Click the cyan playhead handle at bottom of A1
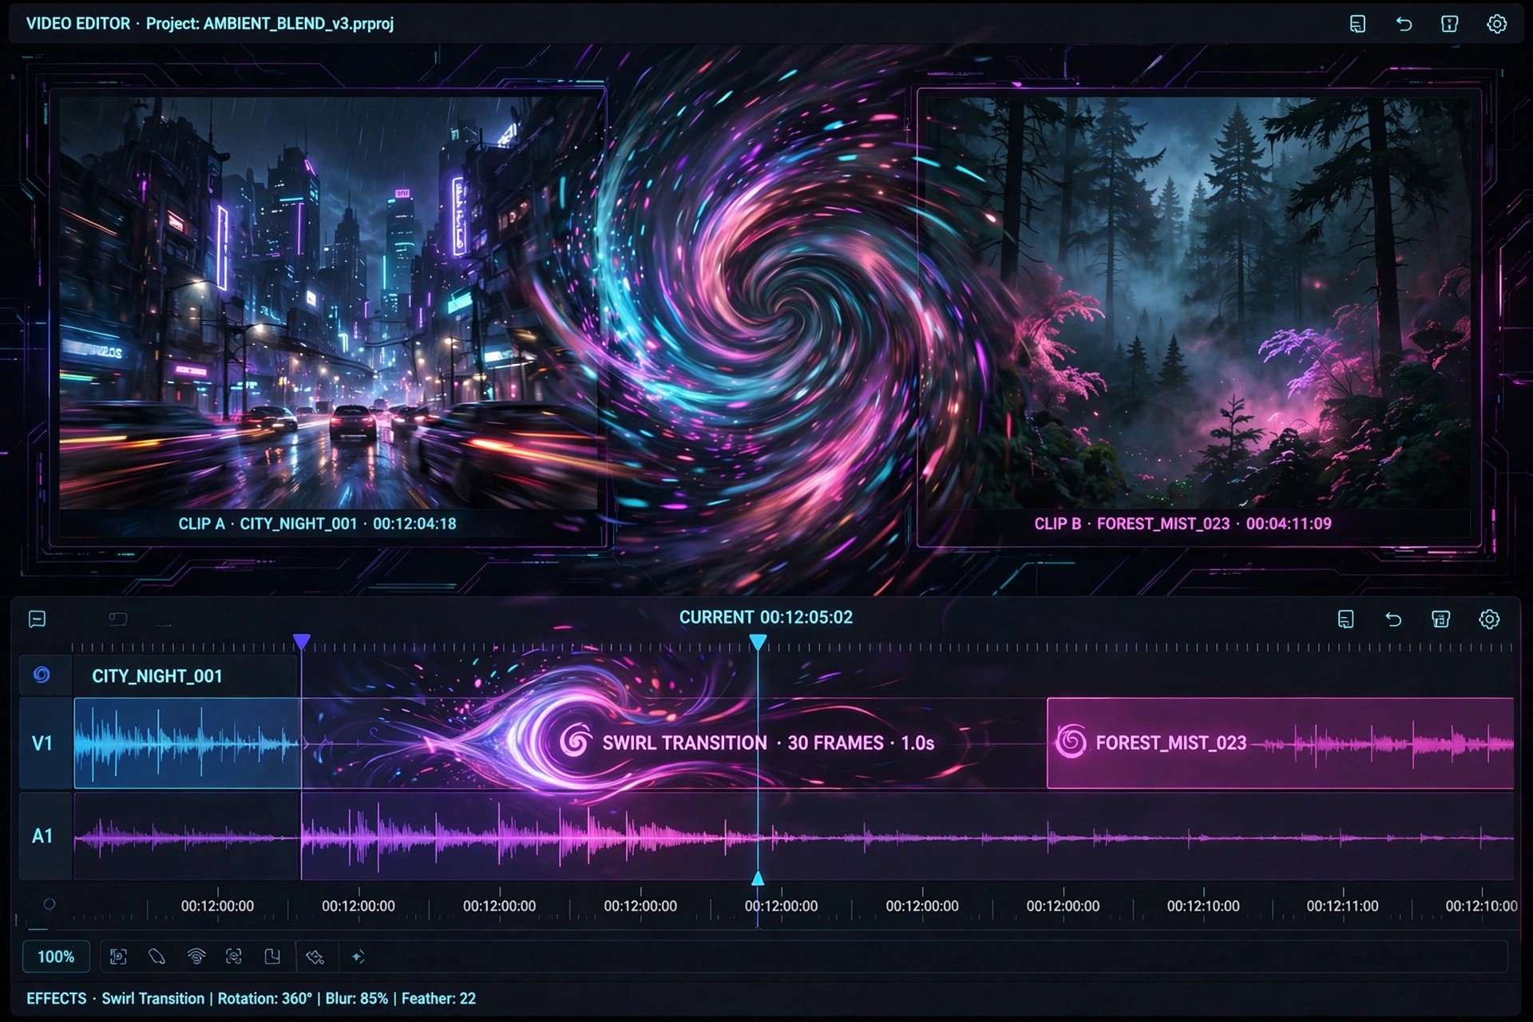Image resolution: width=1533 pixels, height=1022 pixels. [x=758, y=878]
